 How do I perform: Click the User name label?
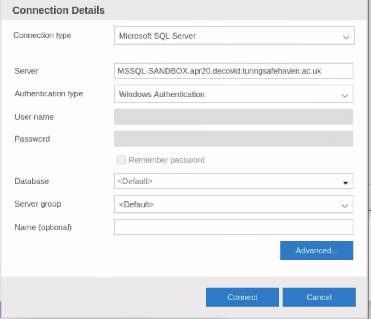(x=34, y=117)
